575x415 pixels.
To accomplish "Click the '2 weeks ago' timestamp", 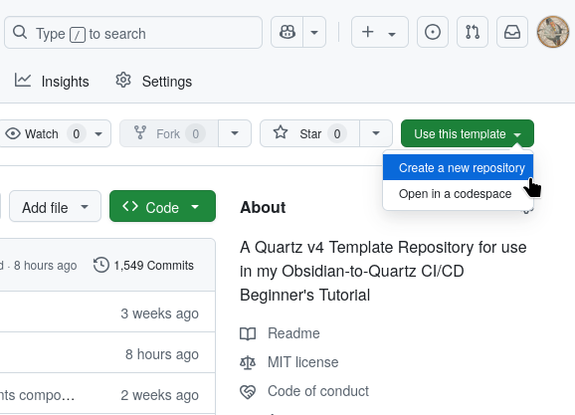I will point(159,395).
